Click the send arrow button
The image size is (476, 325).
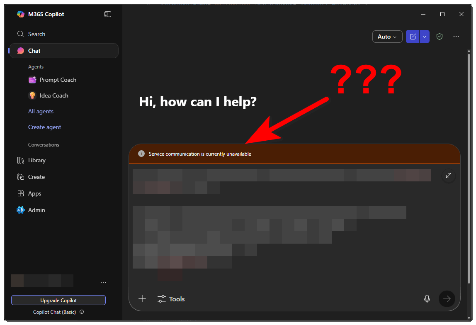(x=447, y=299)
